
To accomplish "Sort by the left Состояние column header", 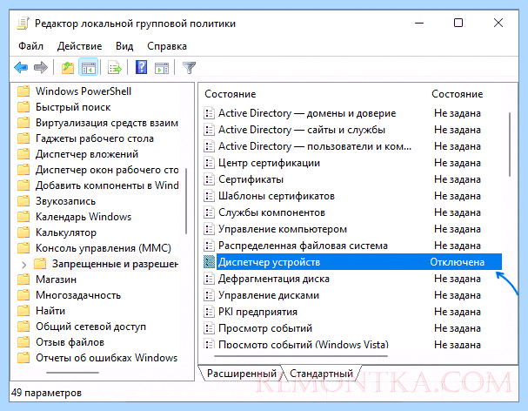I will (x=231, y=94).
